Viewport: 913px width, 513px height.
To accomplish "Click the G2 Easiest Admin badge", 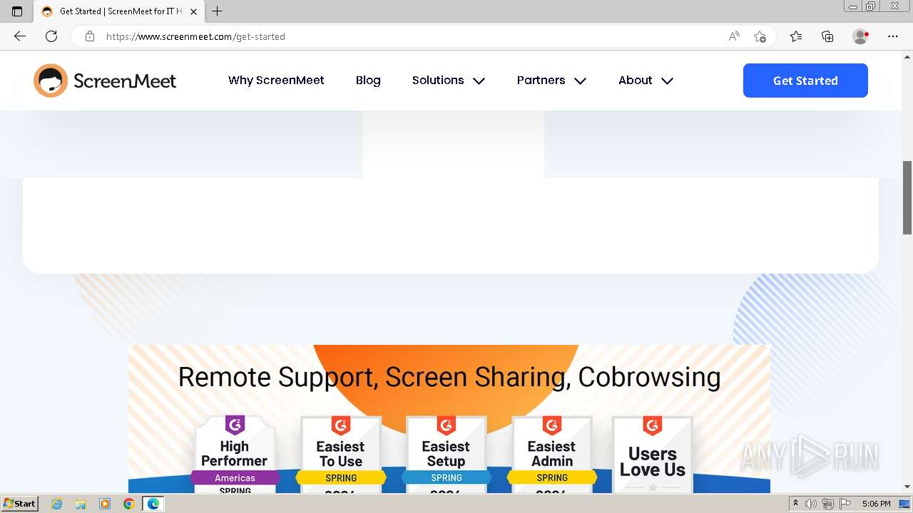I will pos(552,455).
